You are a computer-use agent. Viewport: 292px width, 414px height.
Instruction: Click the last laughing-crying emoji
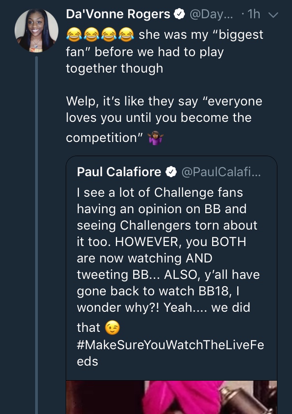tap(126, 35)
